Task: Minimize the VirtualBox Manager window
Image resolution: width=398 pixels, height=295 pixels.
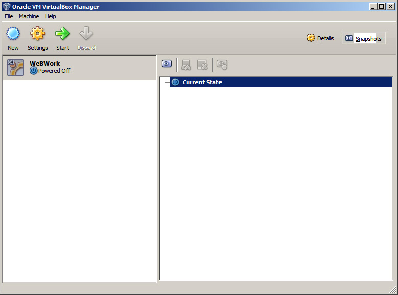Action: (372, 7)
